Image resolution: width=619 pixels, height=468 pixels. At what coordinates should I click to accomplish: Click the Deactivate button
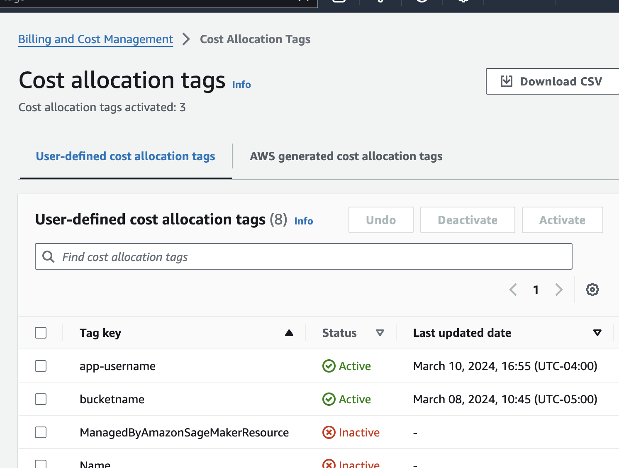tap(468, 220)
